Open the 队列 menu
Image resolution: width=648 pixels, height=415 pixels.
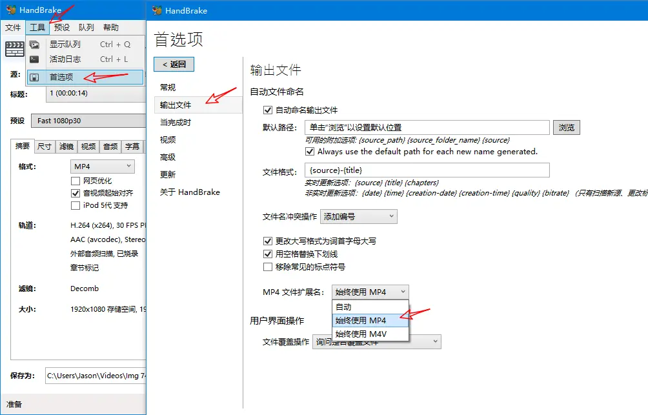pos(86,27)
